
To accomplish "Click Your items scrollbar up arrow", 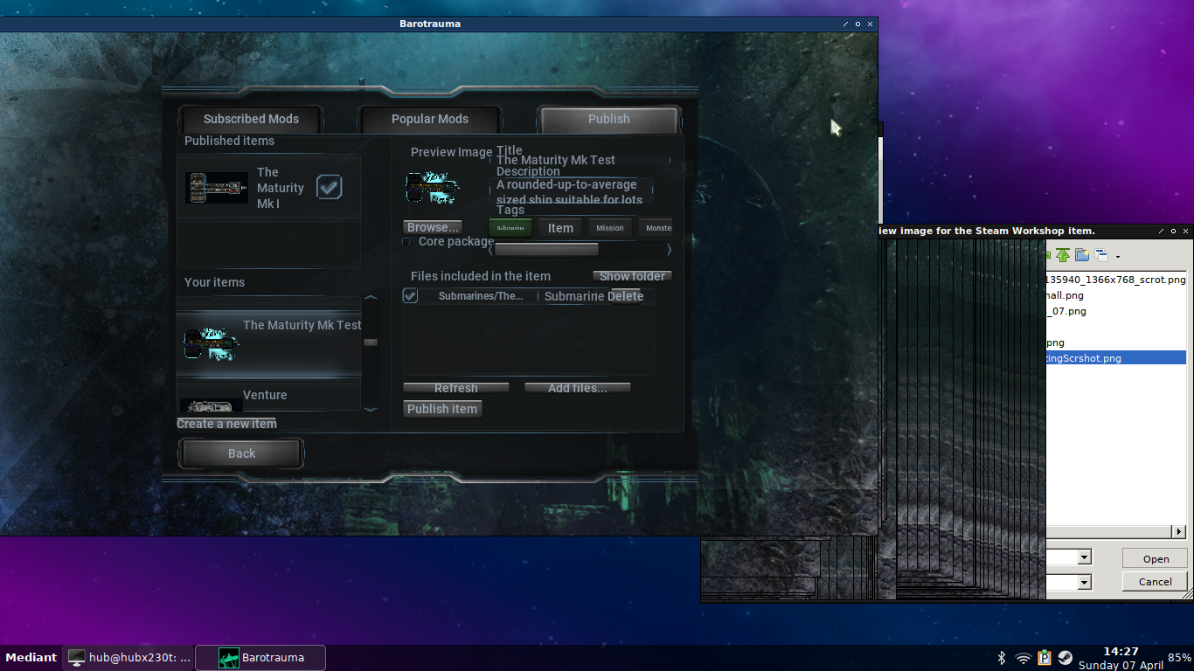I will pos(371,298).
